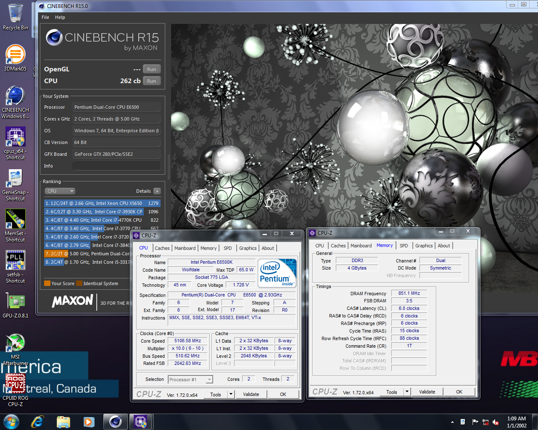Launch the GenieSnap shortcut icon
The width and height of the screenshot is (538, 430).
click(x=15, y=185)
